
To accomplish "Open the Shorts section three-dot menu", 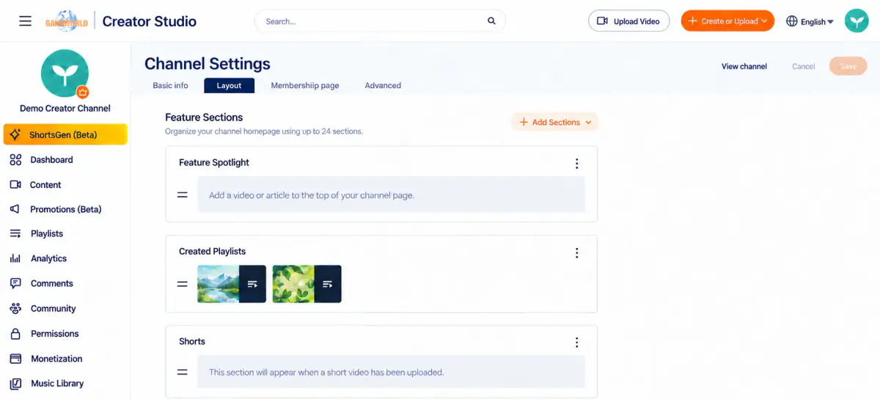I will pos(576,343).
